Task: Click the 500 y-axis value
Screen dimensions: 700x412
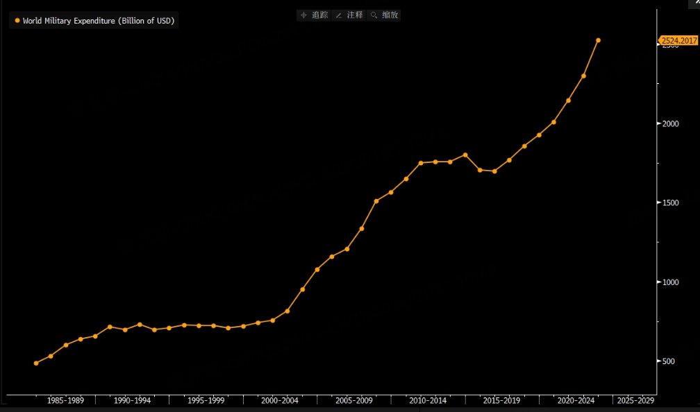Action: point(669,361)
